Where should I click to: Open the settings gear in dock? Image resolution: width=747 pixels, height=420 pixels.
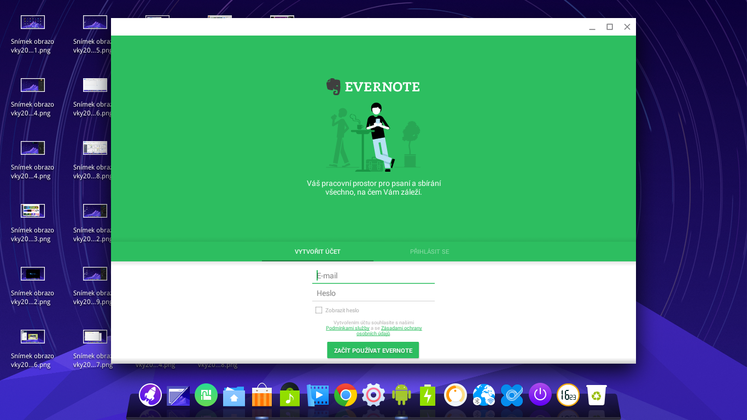(373, 395)
